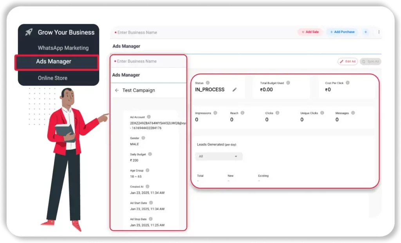Expand the Leads Generated 'All' dropdown

219,156
